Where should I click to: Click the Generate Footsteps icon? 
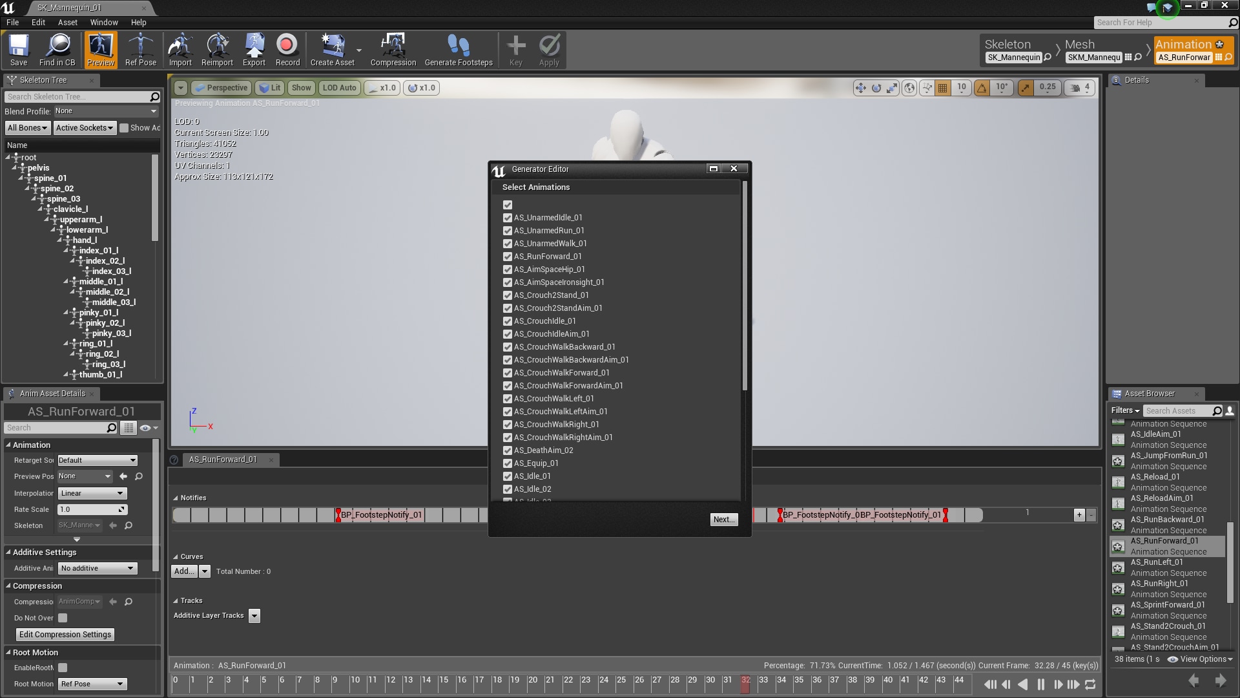click(x=458, y=50)
